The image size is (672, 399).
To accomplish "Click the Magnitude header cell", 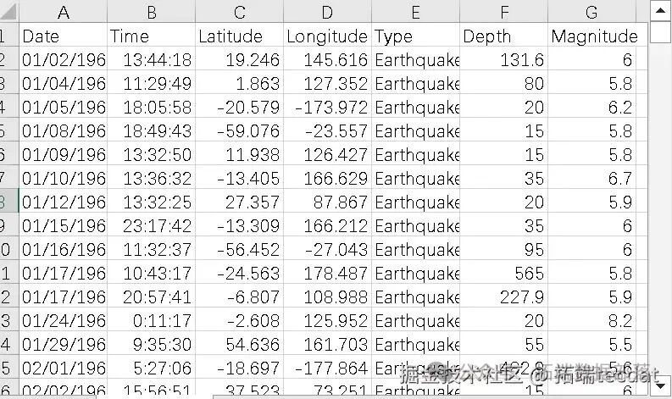I will [x=591, y=36].
